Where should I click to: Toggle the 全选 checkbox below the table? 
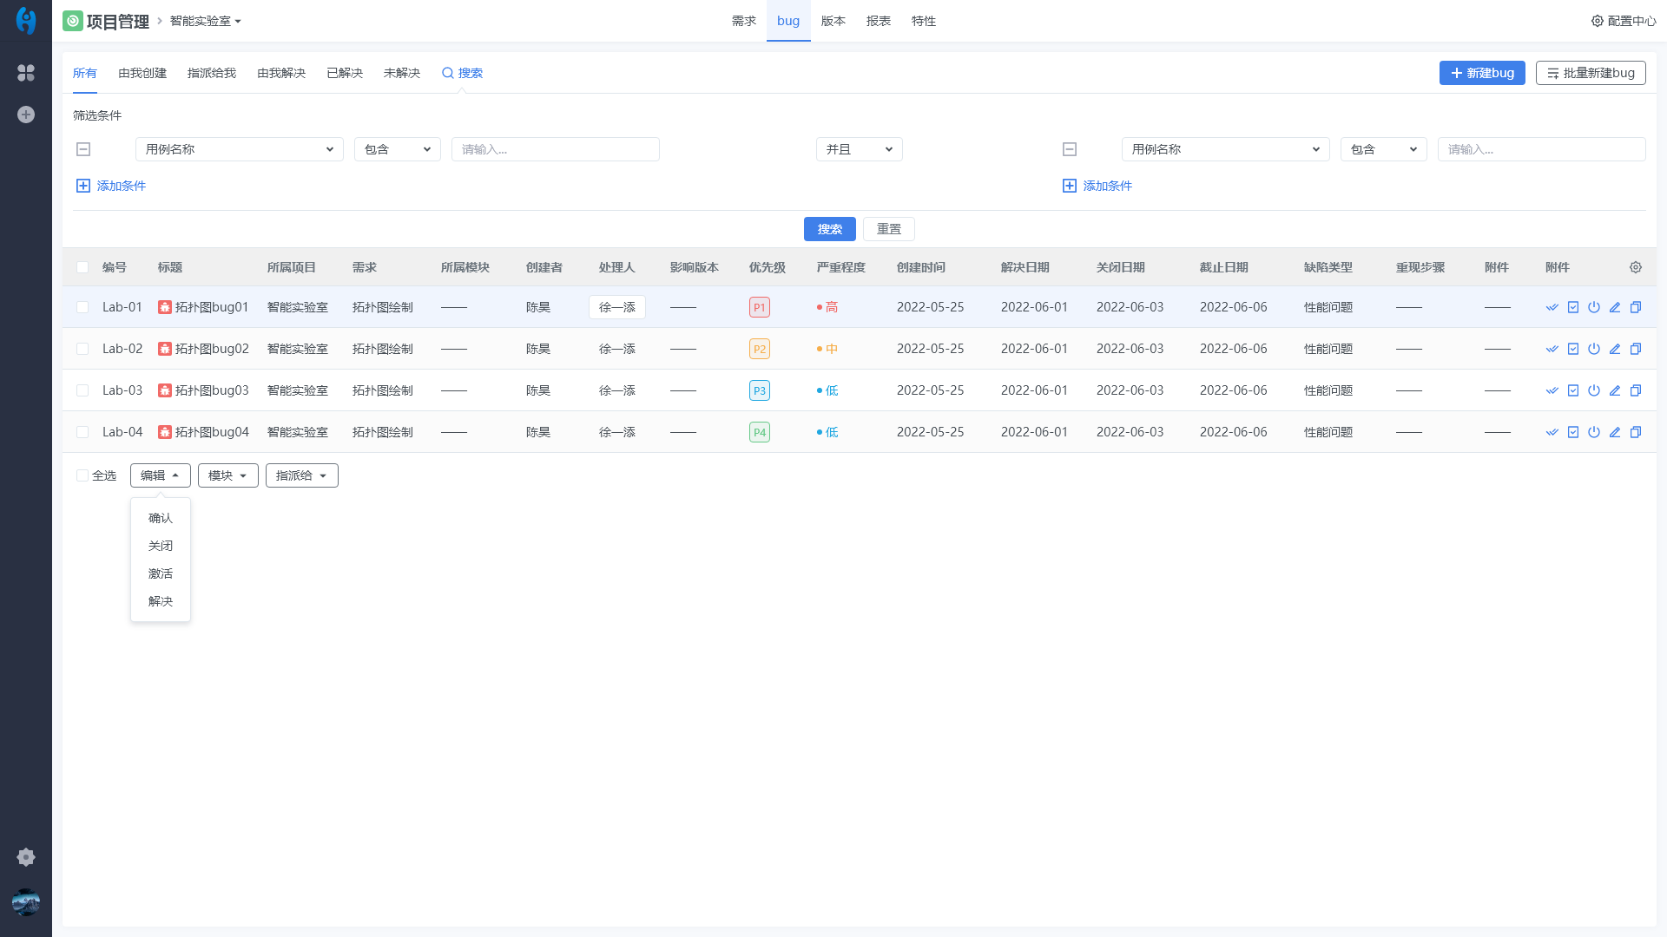tap(82, 475)
